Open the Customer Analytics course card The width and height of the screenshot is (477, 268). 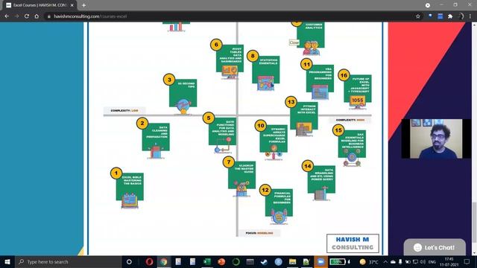[311, 35]
